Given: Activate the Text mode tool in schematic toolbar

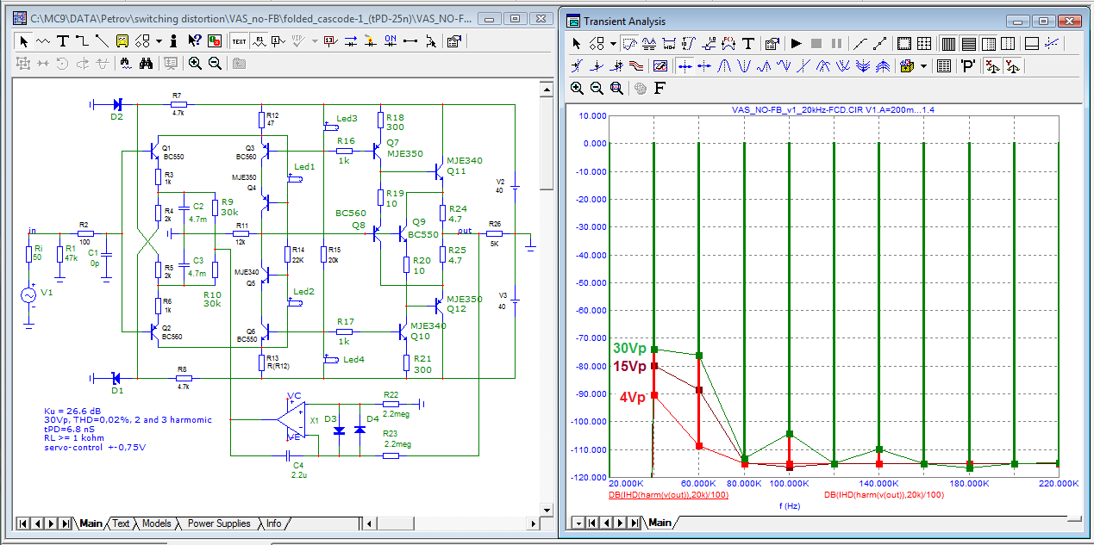Looking at the screenshot, I should 63,40.
